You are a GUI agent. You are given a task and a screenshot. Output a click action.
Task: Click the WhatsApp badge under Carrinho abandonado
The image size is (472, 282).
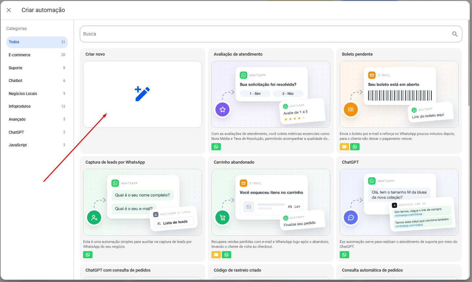coord(226,255)
